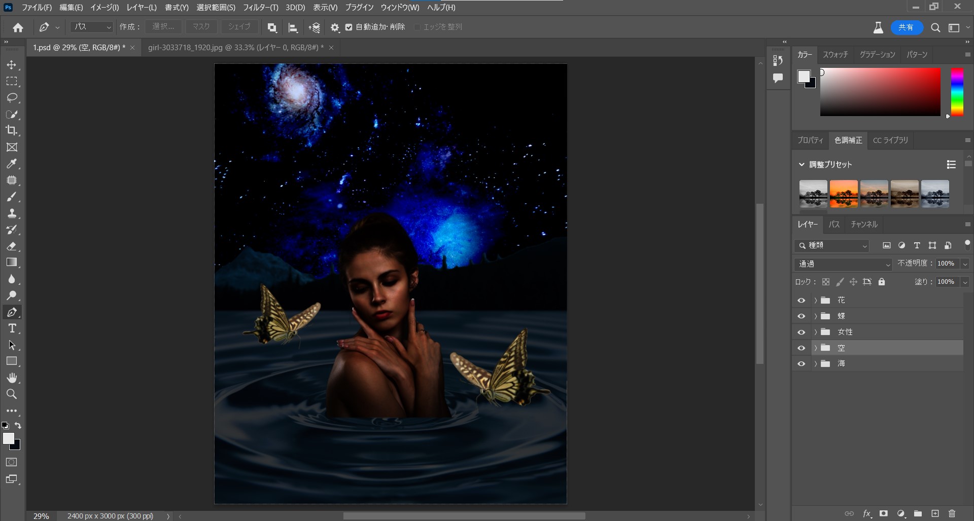Expand the 花 group
The image size is (974, 521).
point(816,301)
